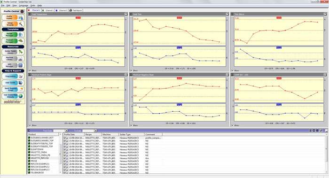Click third icon in profile list toolbar
Screen dimensions: 329x178
coord(317,131)
